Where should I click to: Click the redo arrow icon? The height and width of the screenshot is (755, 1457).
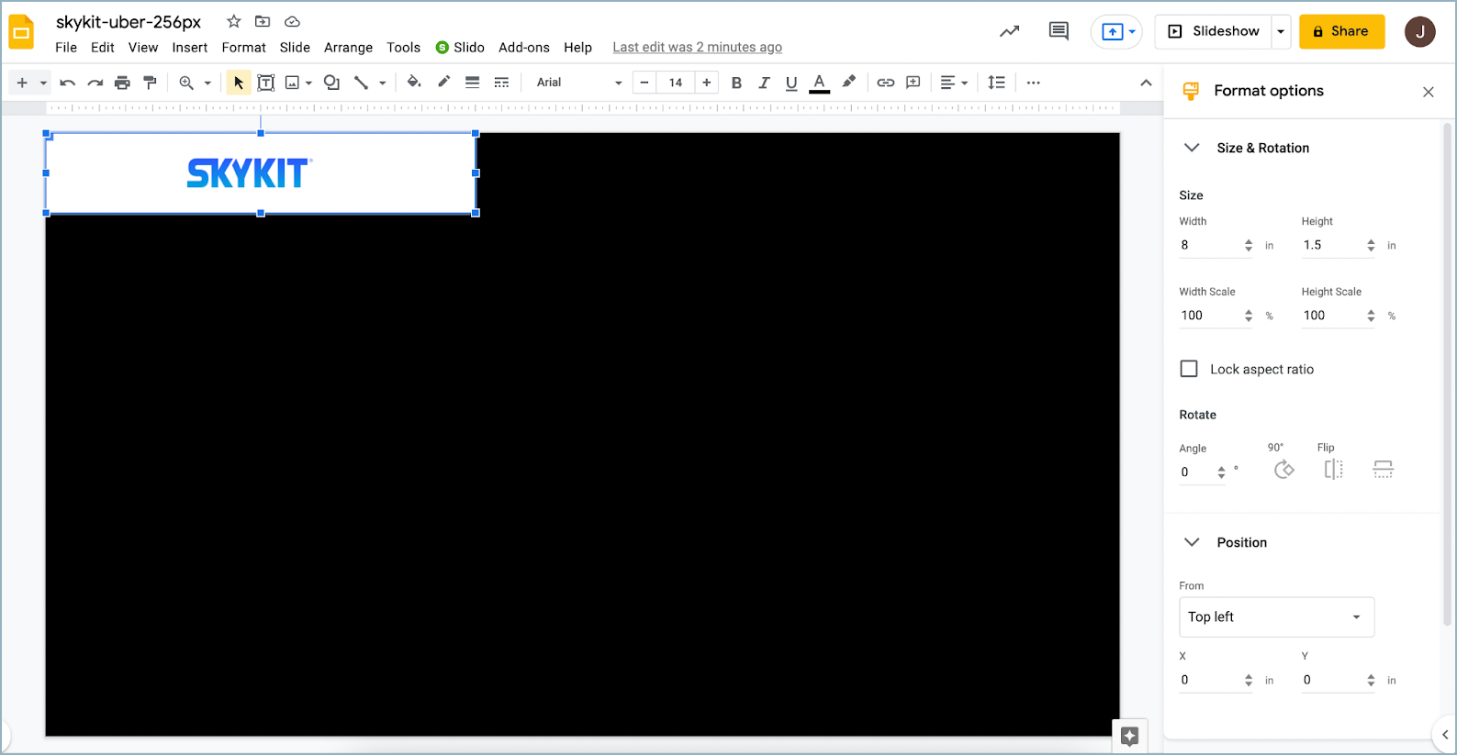point(95,83)
